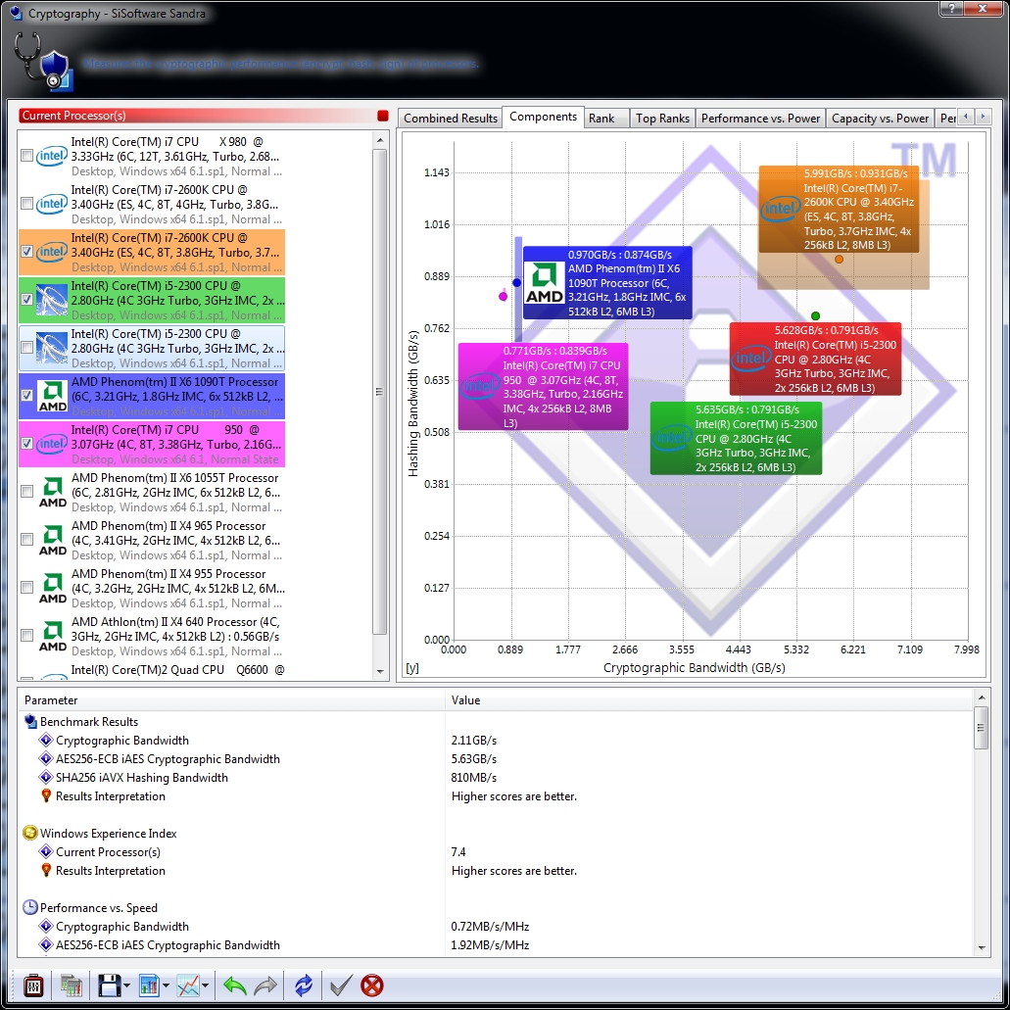Viewport: 1010px width, 1010px height.
Task: Refresh results with the blue arrows icon
Action: [x=304, y=985]
